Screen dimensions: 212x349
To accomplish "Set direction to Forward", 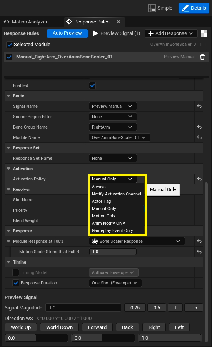I will pos(97,327).
